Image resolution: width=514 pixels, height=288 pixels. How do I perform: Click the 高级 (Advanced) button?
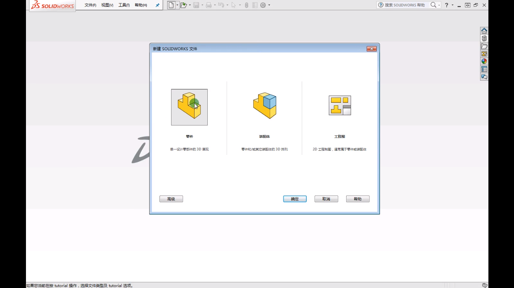click(x=171, y=199)
